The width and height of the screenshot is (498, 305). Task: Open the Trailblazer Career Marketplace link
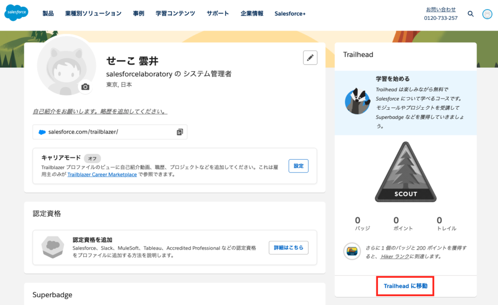(102, 174)
